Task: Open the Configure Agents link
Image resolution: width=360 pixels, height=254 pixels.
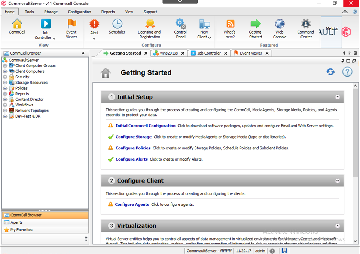Action: [132, 204]
